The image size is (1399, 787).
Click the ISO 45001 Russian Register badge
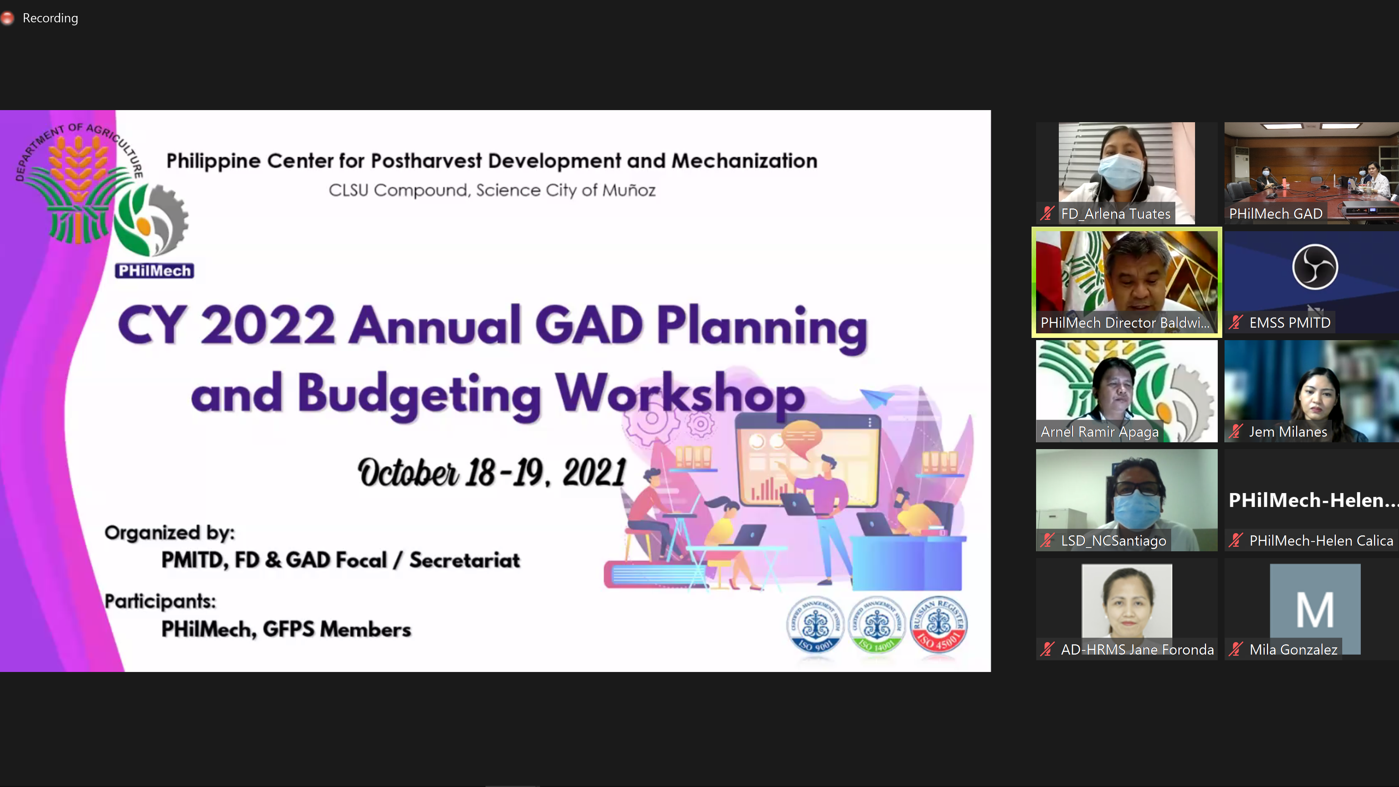coord(938,625)
